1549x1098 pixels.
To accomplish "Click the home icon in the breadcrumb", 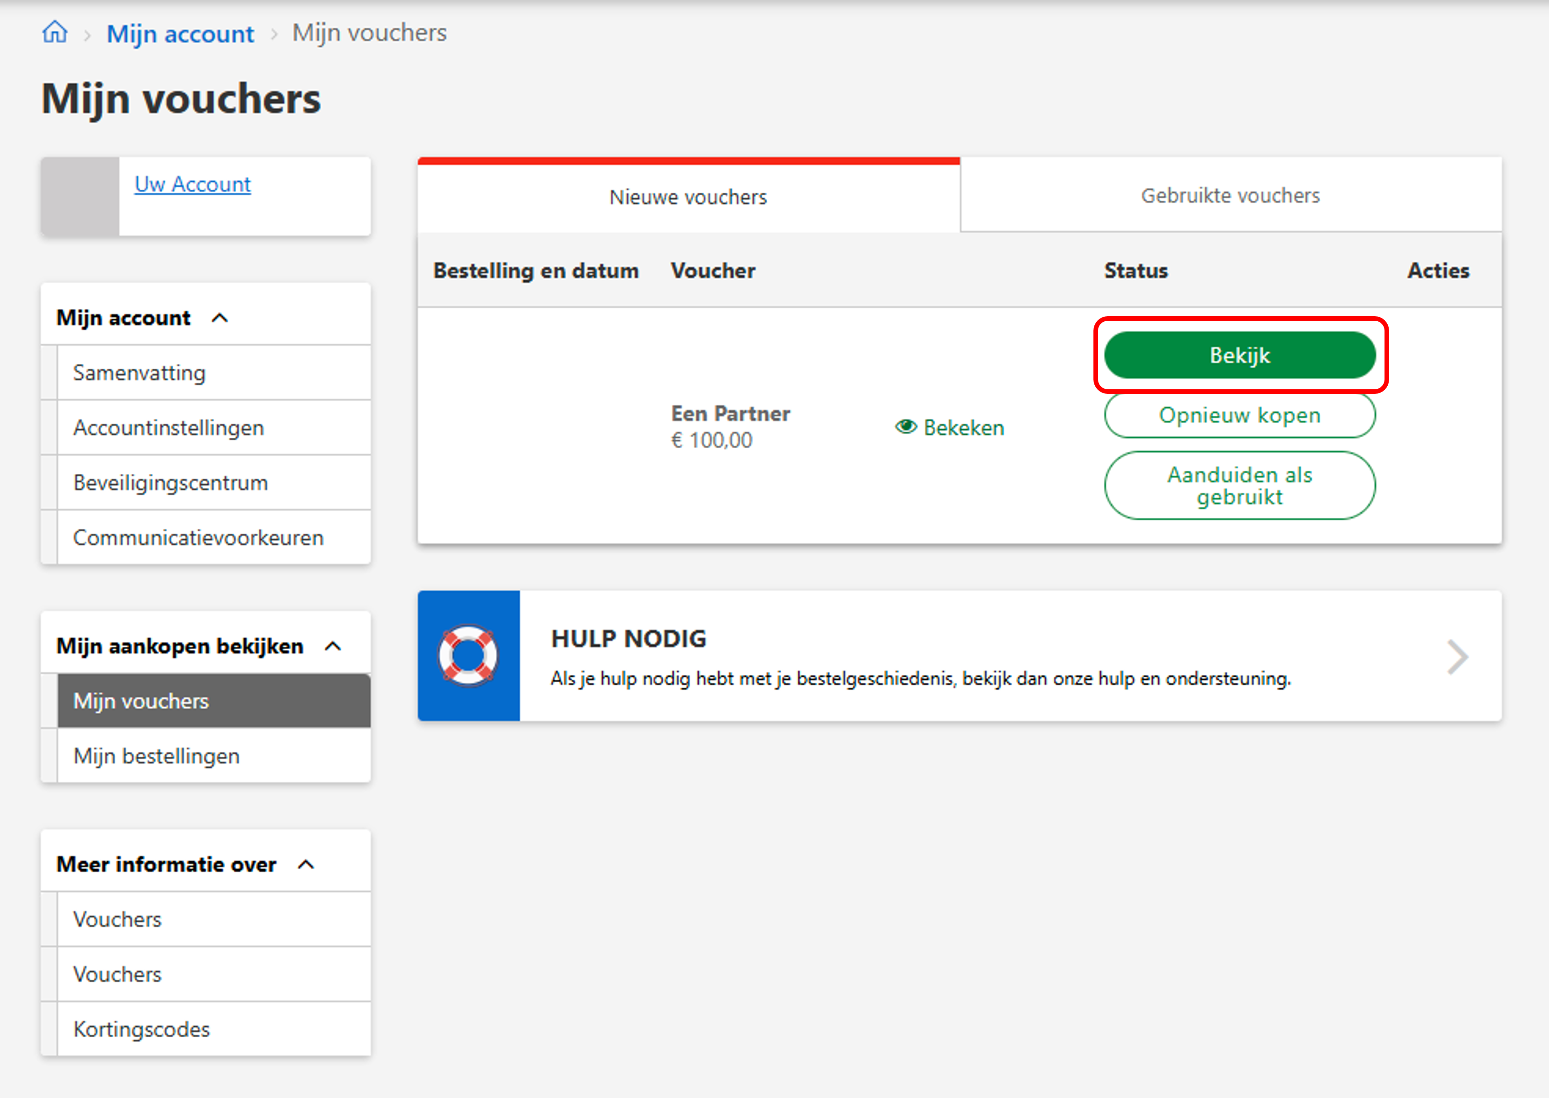I will pyautogui.click(x=55, y=32).
